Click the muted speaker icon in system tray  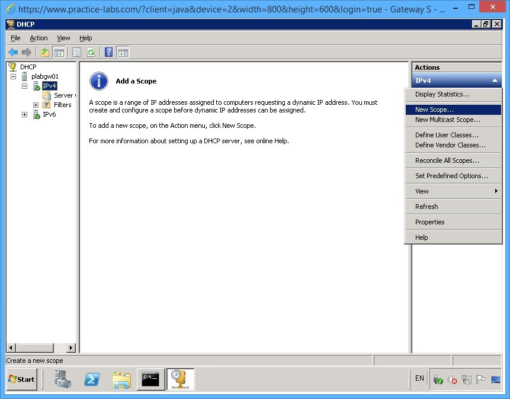(453, 379)
